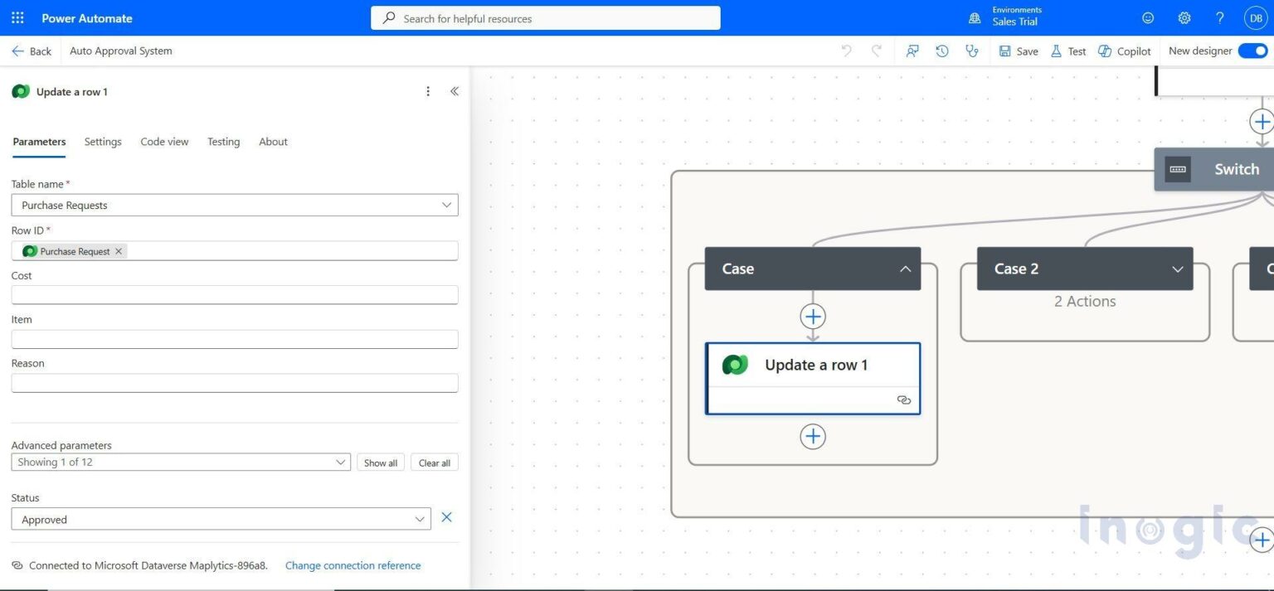The image size is (1274, 591).
Task: Switch to the About tab
Action: click(273, 142)
